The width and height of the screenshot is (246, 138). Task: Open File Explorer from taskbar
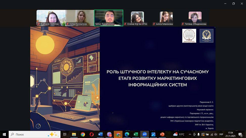pyautogui.click(x=74, y=134)
